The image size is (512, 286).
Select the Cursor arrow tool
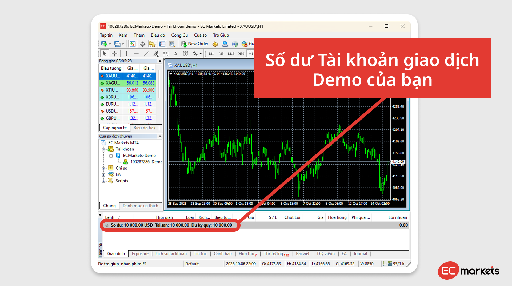coord(105,54)
